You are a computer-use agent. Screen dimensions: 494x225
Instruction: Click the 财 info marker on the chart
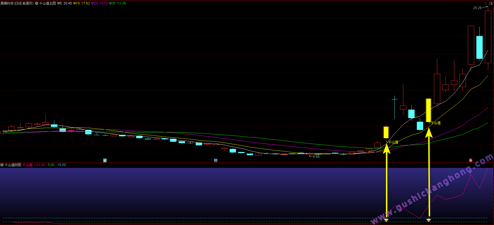click(216, 160)
